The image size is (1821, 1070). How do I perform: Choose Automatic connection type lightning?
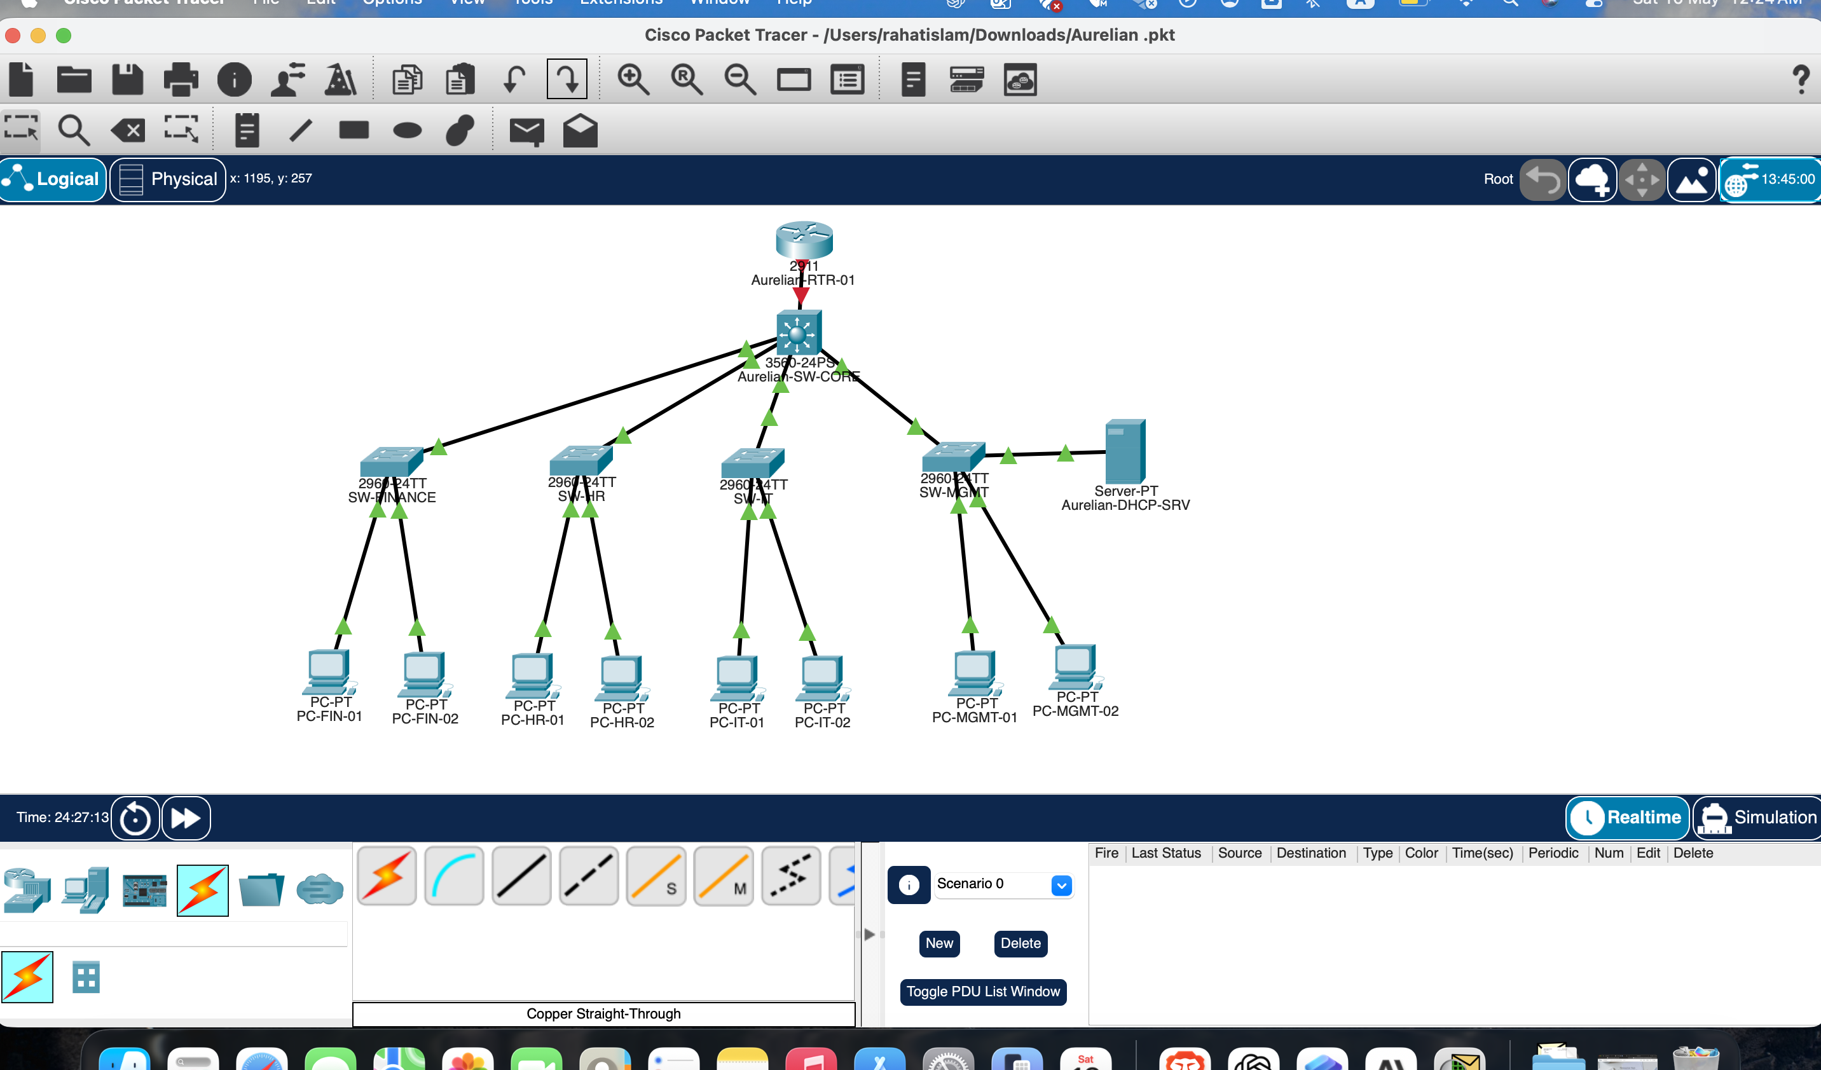387,875
